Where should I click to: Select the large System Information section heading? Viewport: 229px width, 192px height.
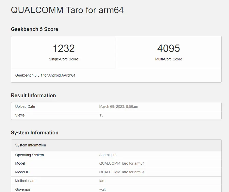point(34,133)
